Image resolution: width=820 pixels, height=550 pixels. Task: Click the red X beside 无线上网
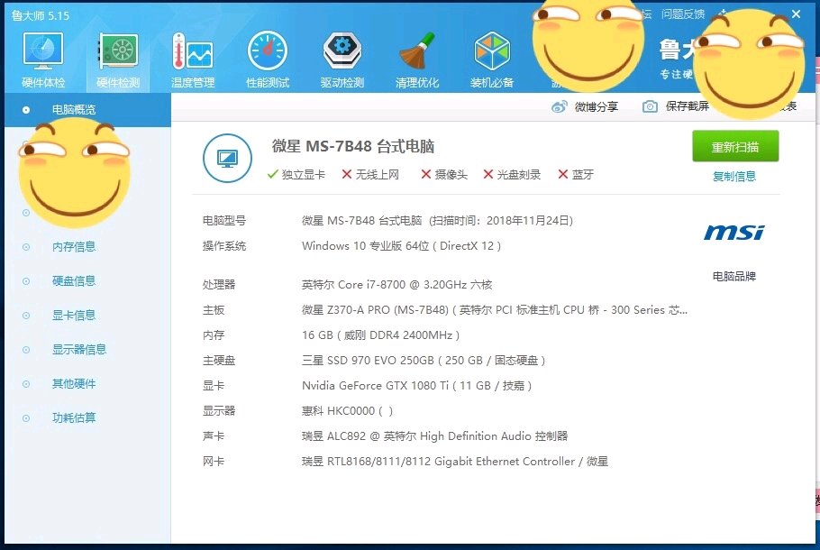click(346, 174)
